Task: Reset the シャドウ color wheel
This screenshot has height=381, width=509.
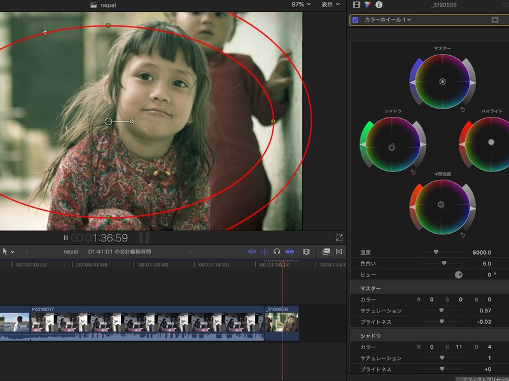Action: [x=413, y=172]
